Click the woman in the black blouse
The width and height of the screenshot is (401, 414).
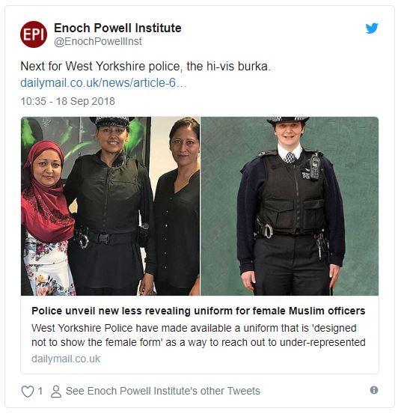click(177, 206)
